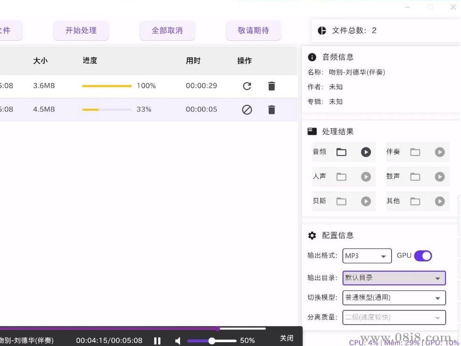The width and height of the screenshot is (461, 346).
Task: Toggle GPU acceleration off
Action: click(422, 256)
